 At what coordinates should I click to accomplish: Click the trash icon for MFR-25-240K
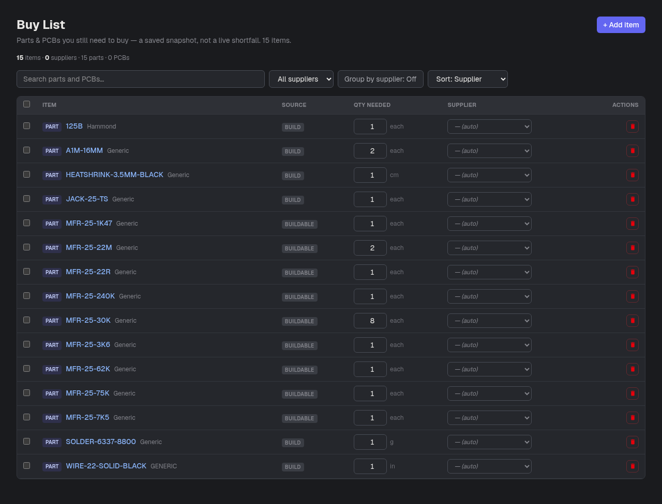tap(632, 296)
